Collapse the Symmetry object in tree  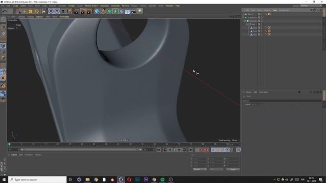245,21
